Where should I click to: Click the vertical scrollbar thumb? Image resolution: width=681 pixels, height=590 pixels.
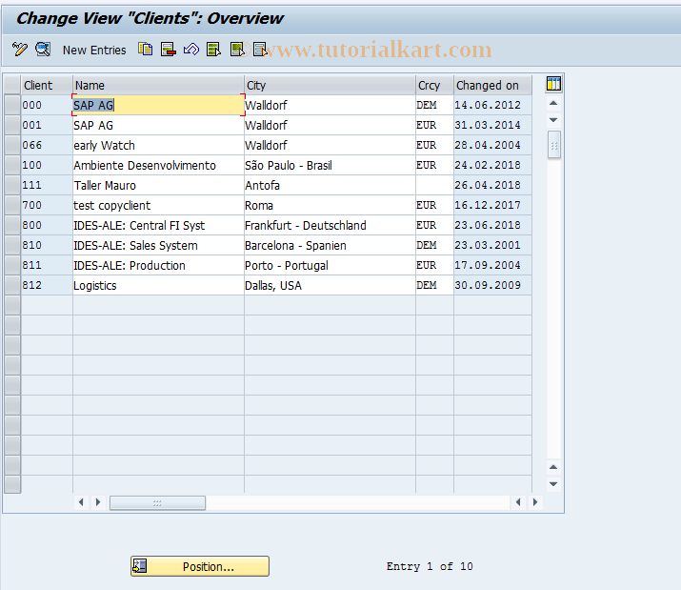553,145
